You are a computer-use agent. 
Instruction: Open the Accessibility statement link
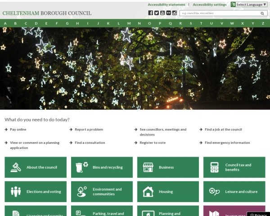[x=166, y=4]
